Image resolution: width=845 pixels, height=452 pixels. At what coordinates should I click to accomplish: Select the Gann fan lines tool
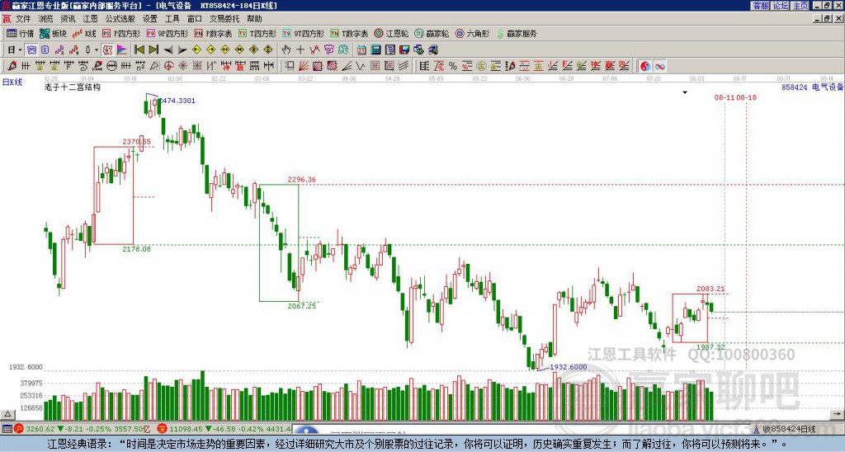click(x=304, y=66)
